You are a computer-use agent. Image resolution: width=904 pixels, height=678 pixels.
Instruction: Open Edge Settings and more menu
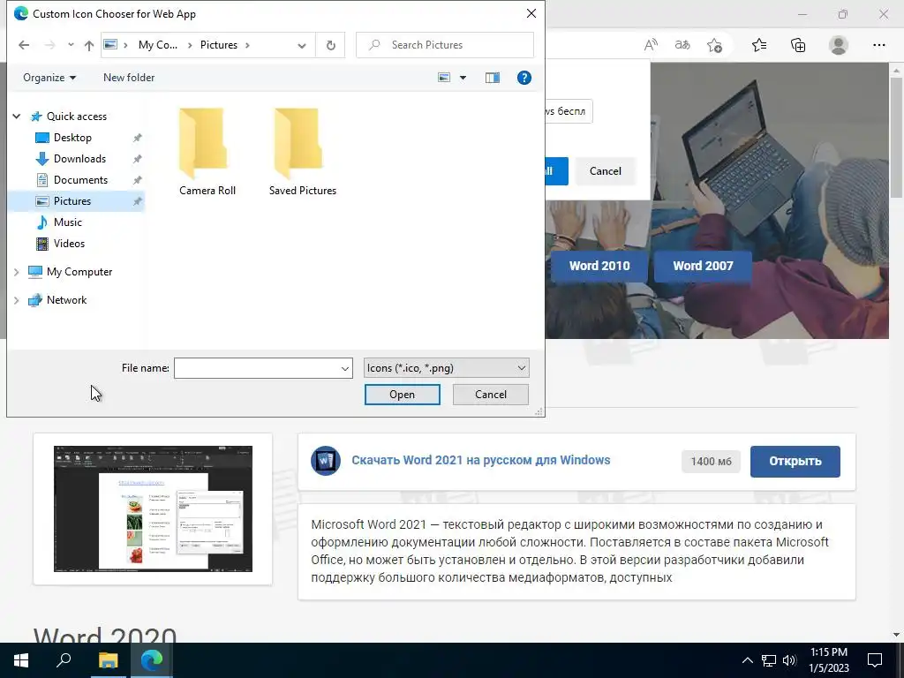tap(878, 45)
